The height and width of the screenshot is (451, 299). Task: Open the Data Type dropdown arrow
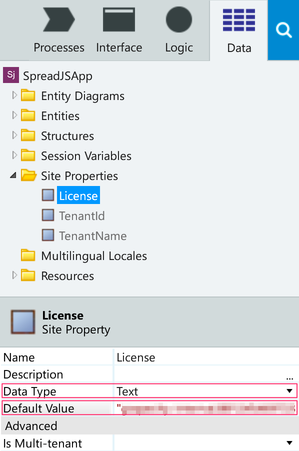[289, 391]
